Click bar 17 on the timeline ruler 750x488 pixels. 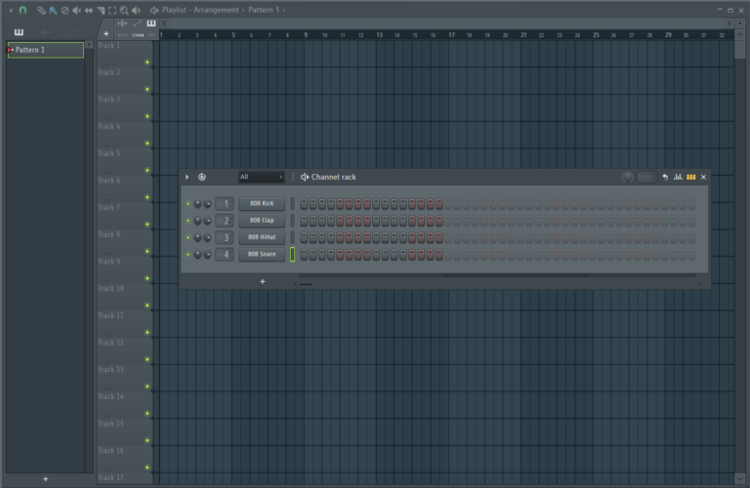pyautogui.click(x=451, y=35)
